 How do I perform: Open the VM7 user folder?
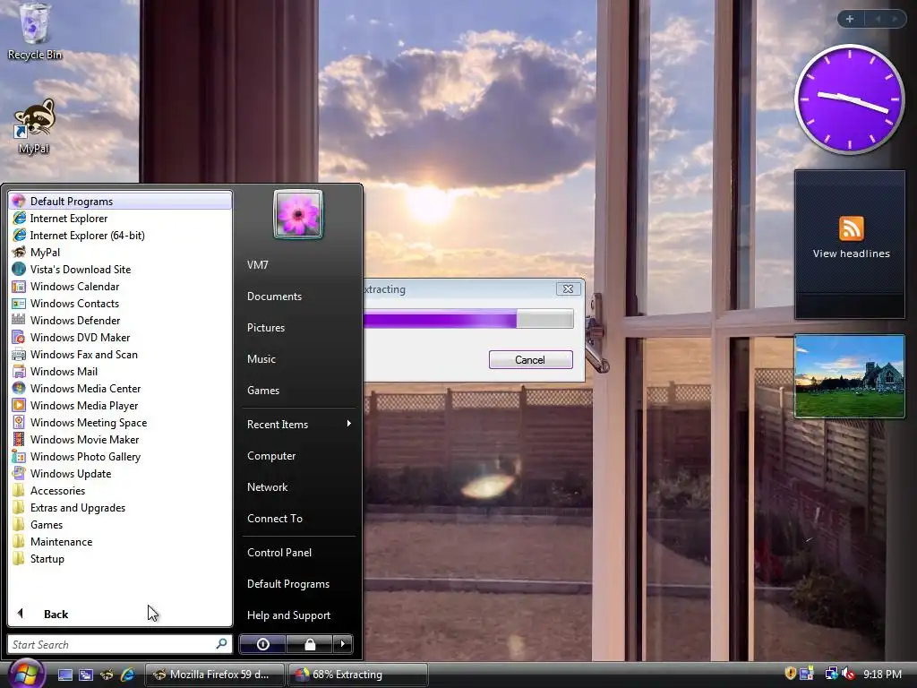[298, 264]
